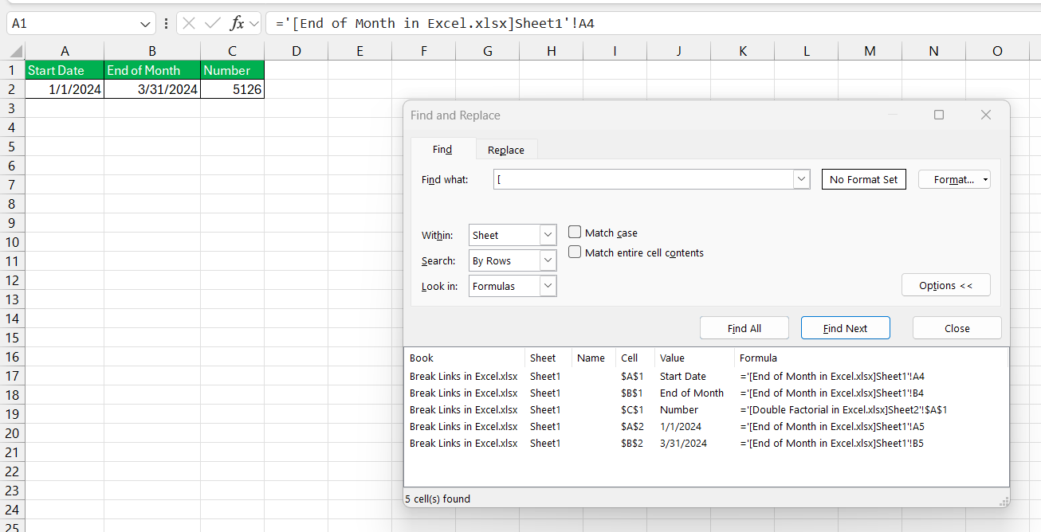Maximize the Find and Replace dialog

[x=939, y=115]
